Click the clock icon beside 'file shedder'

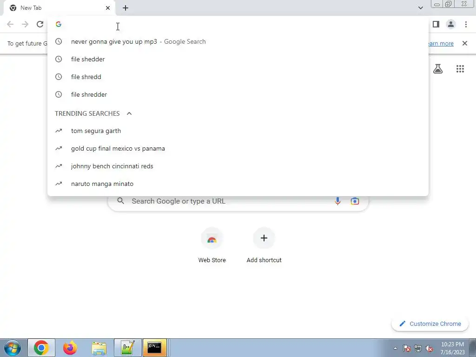[x=59, y=59]
